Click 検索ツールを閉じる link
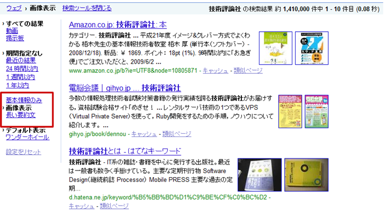384x216 pixels. 87,8
